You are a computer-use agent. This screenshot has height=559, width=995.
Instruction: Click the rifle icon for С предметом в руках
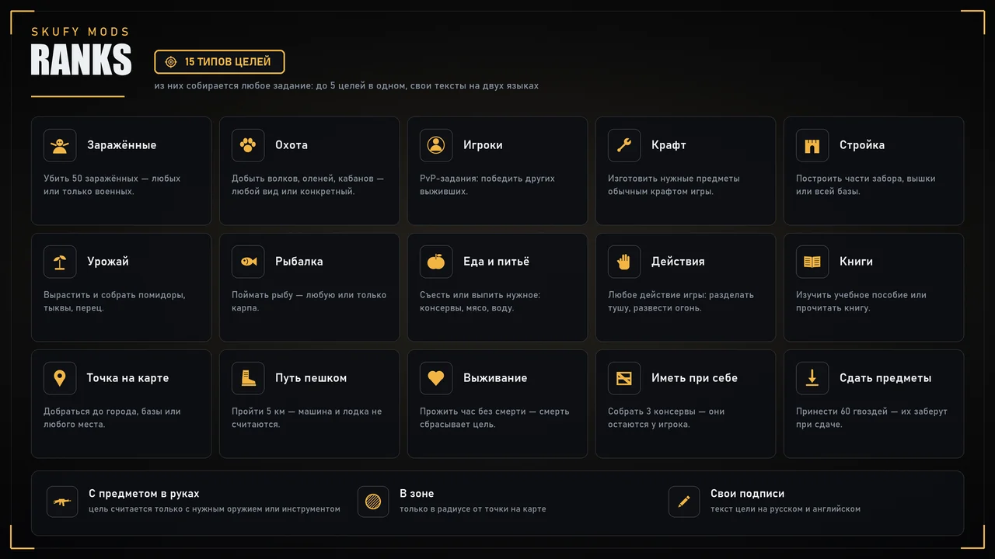(x=62, y=502)
